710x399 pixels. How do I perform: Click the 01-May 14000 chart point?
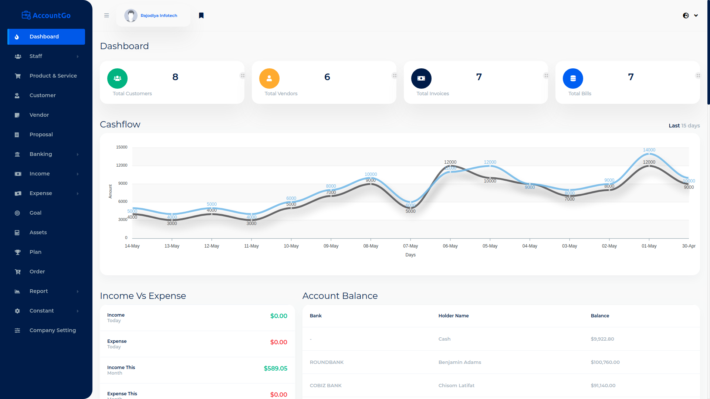(649, 154)
